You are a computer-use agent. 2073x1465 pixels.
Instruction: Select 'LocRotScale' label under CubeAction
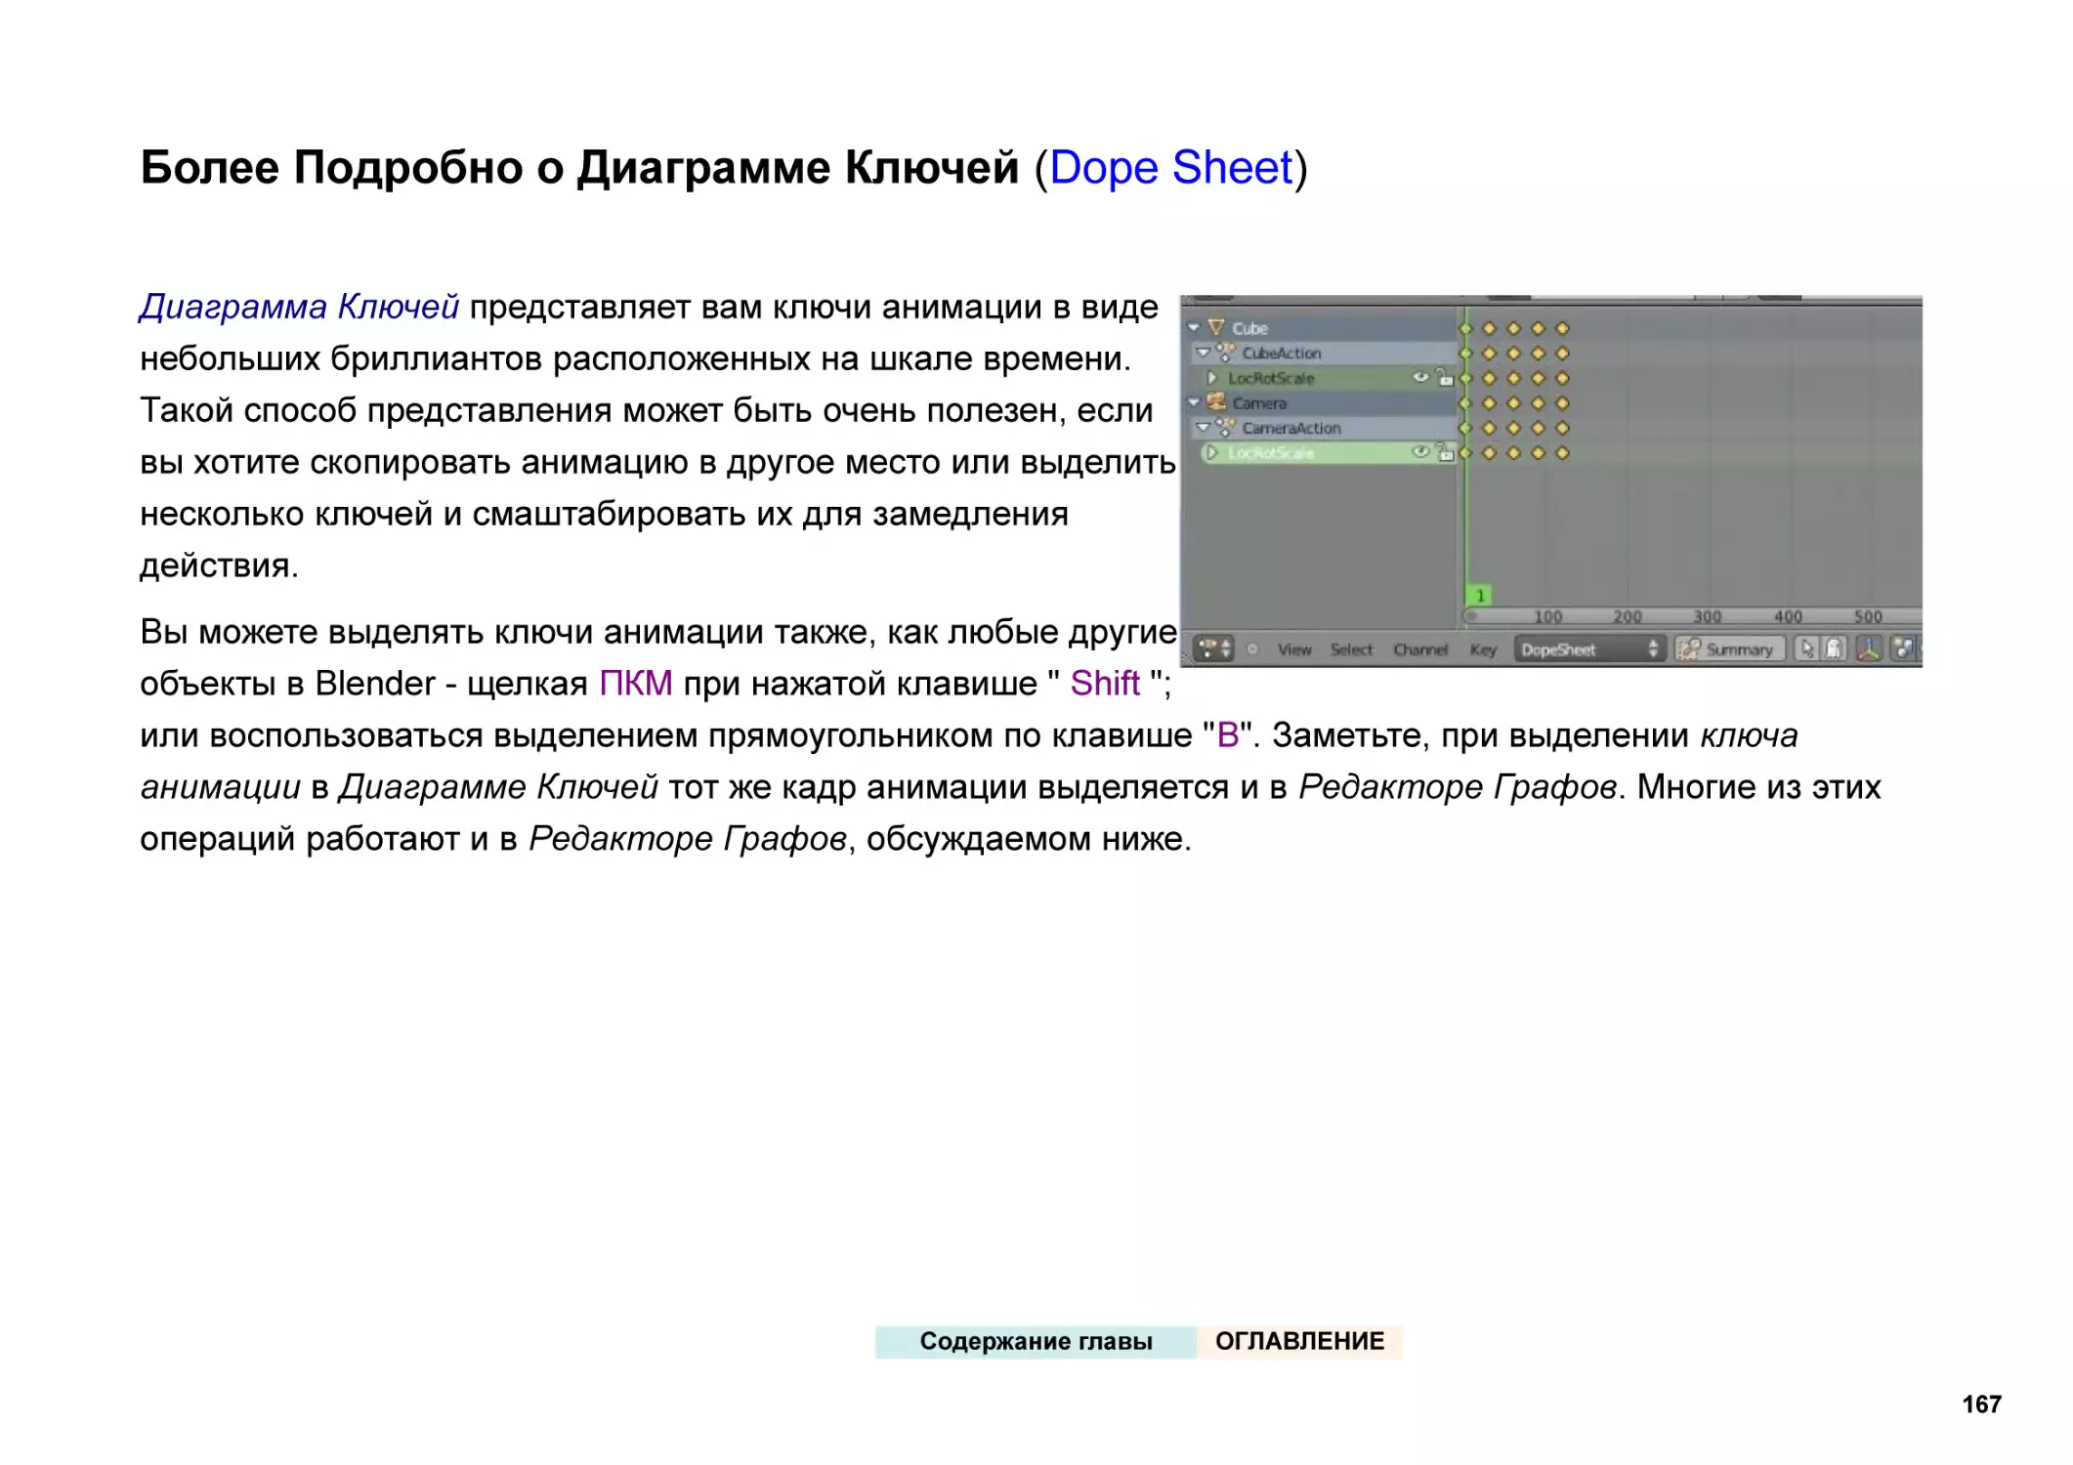coord(1271,378)
